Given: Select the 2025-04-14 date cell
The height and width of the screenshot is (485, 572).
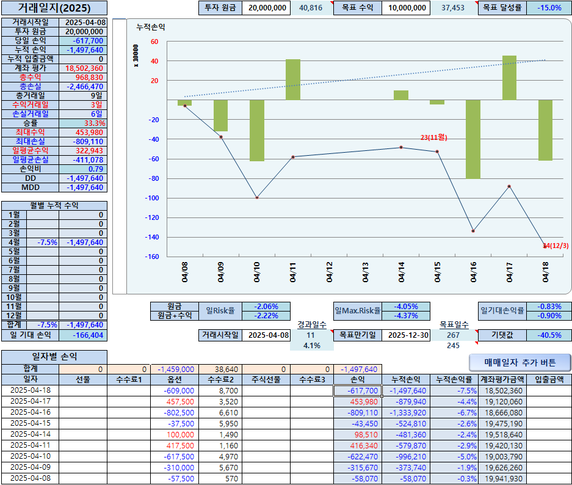Looking at the screenshot, I should click(31, 435).
